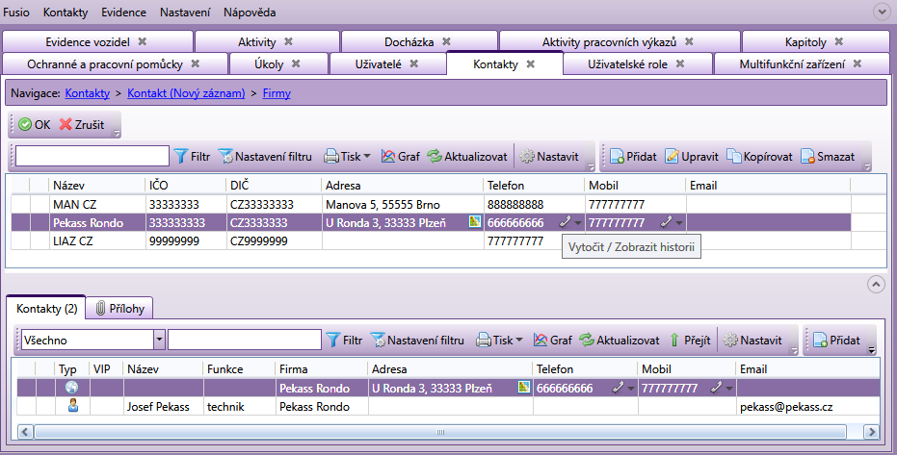Apply Filtr in the upper Firmy toolbar
This screenshot has height=455, width=897.
point(192,157)
